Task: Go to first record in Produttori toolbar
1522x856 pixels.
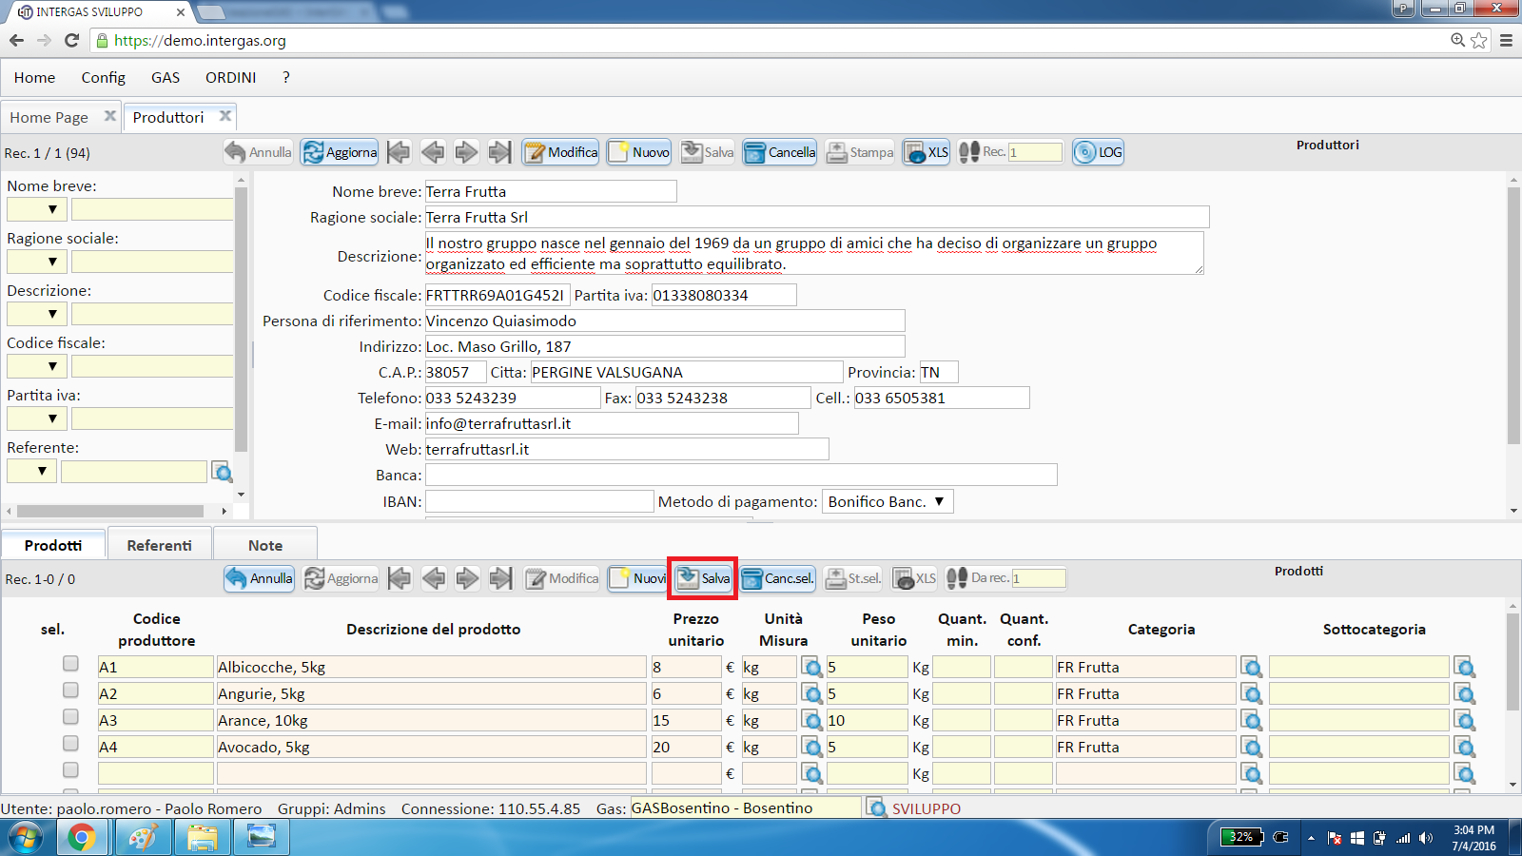Action: coord(400,152)
